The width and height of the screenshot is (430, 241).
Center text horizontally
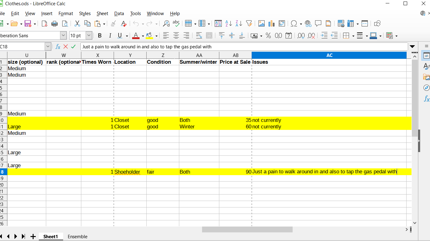[x=176, y=36]
